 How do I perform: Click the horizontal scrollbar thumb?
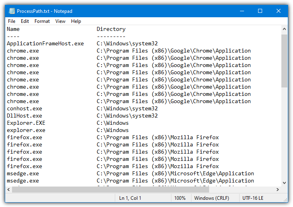point(110,189)
